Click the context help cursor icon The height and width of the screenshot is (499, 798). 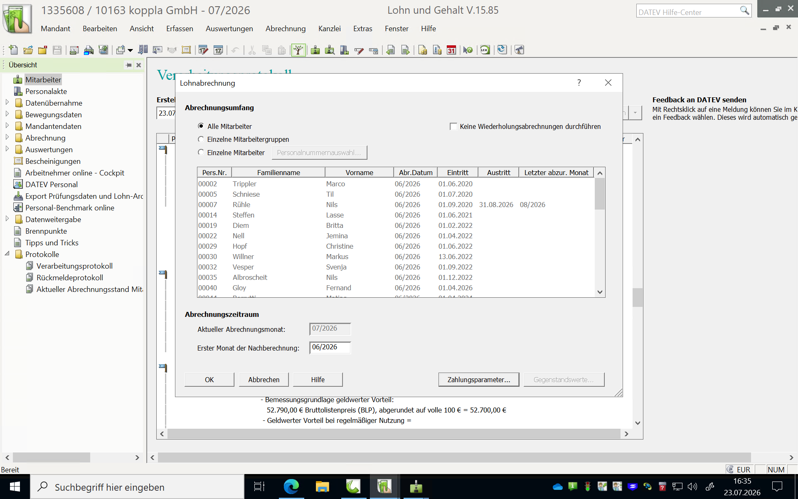click(468, 50)
